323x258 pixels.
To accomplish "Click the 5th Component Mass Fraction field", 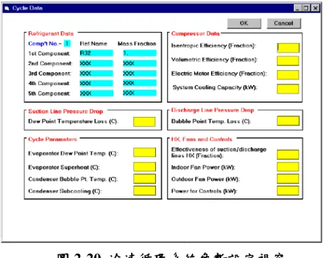I will 140,93.
